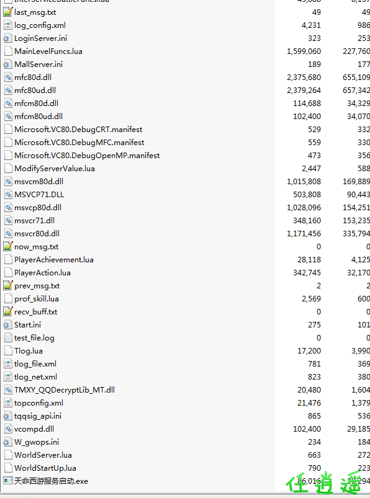
Task: Select the file name msvcr80d.dll
Action: [x=37, y=233]
